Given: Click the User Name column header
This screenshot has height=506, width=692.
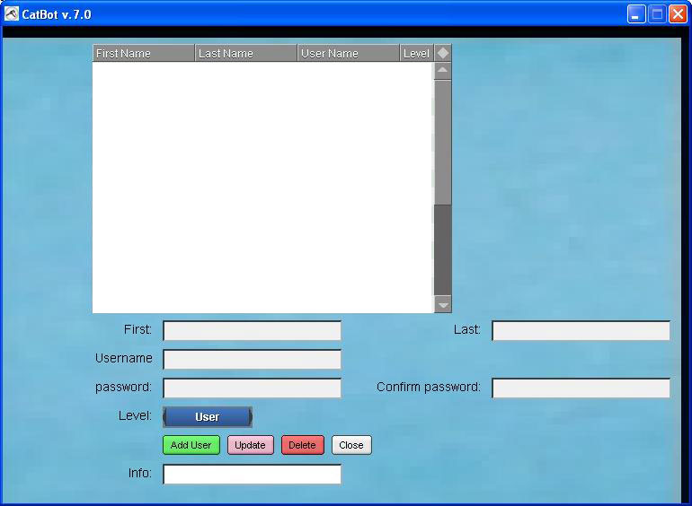Looking at the screenshot, I should (348, 53).
